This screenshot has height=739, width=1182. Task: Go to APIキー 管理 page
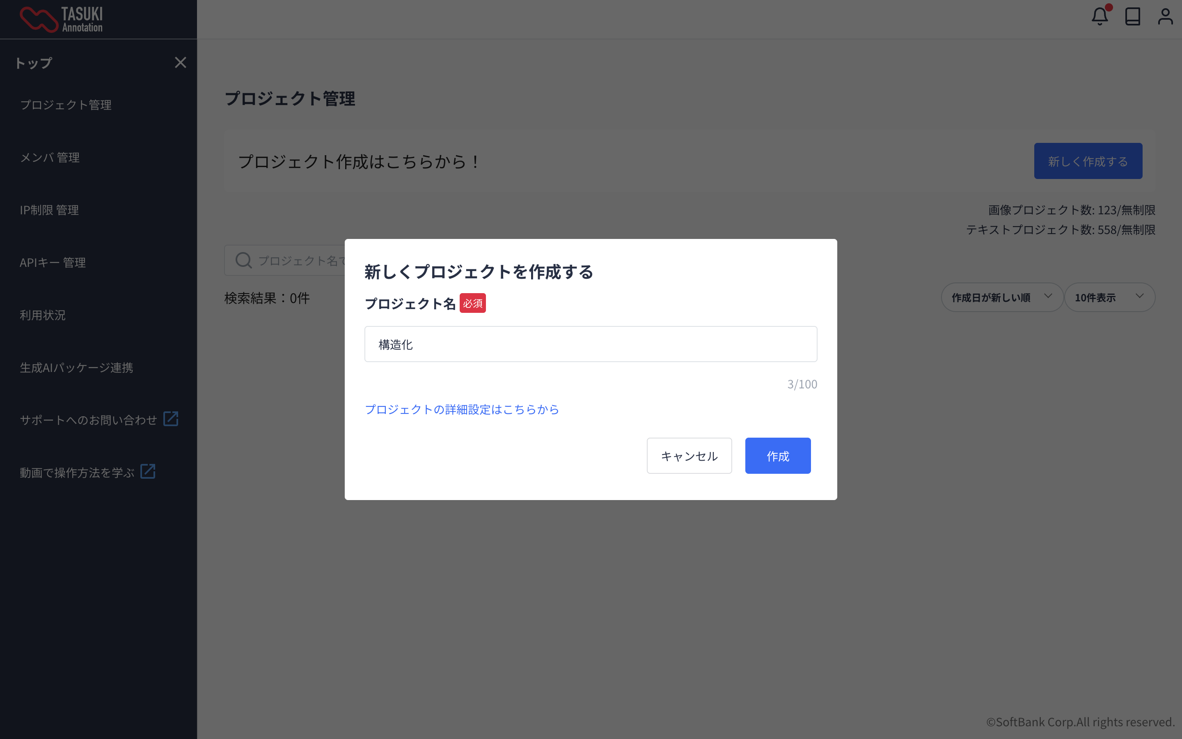pyautogui.click(x=52, y=262)
